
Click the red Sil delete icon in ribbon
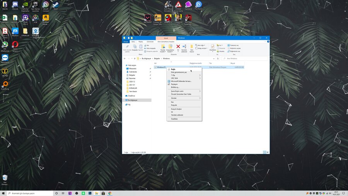(x=178, y=47)
